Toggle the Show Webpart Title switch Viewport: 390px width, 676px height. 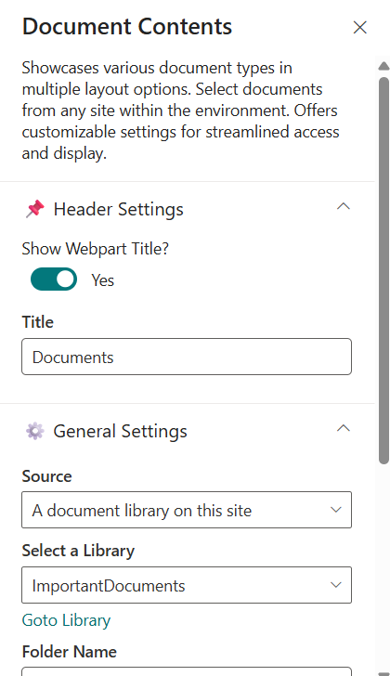(54, 279)
